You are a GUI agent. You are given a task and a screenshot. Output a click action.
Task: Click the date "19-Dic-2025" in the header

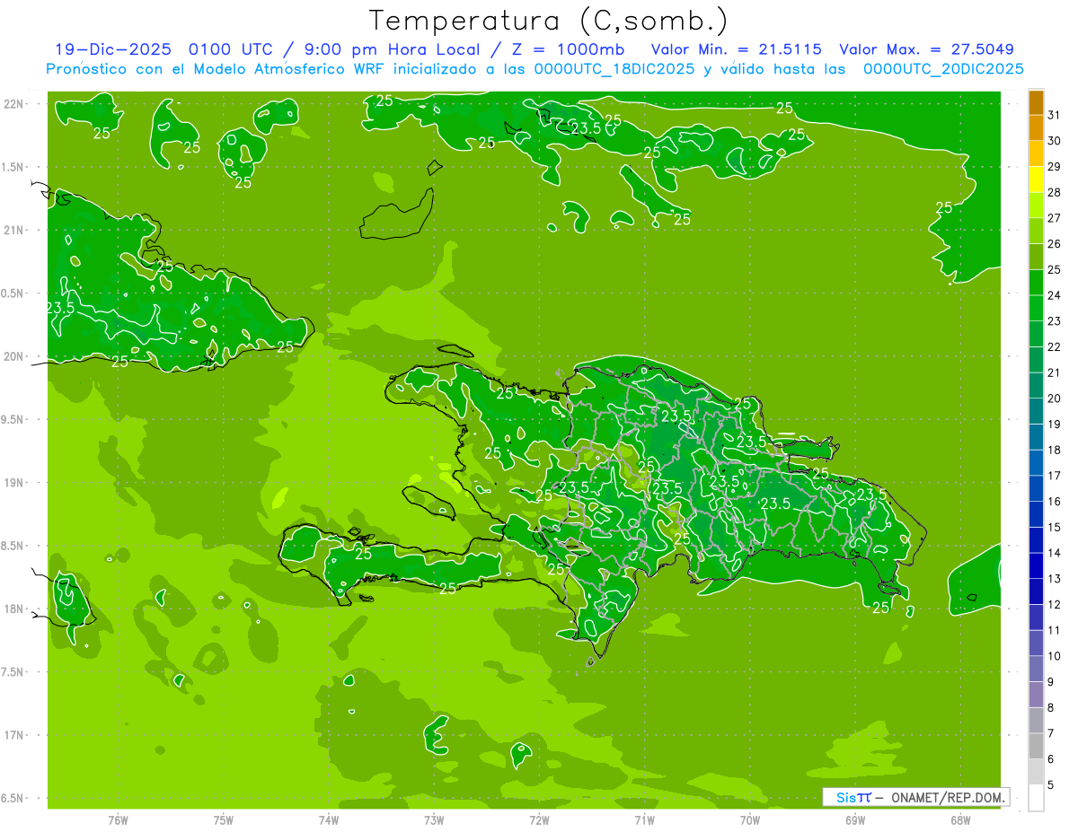coord(112,49)
